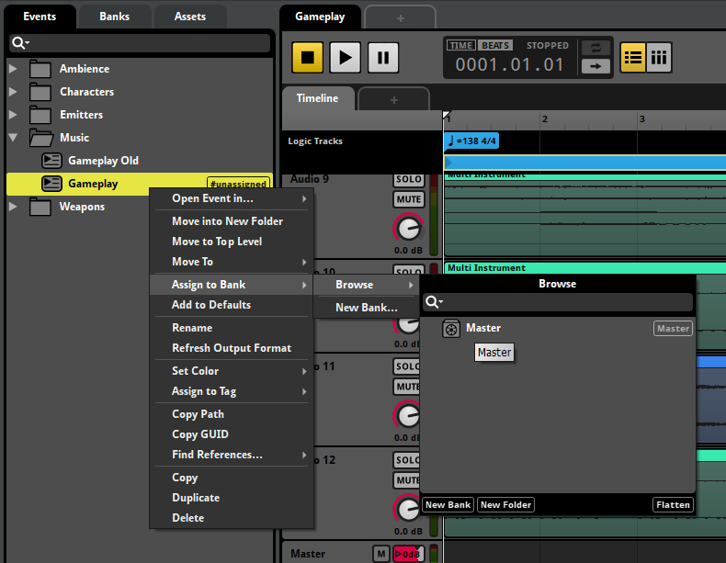
Task: Select the Gameplay Old event icon
Action: click(51, 161)
